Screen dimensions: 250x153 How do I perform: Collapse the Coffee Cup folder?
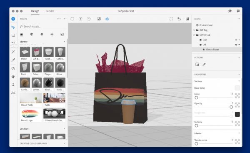(x=194, y=35)
